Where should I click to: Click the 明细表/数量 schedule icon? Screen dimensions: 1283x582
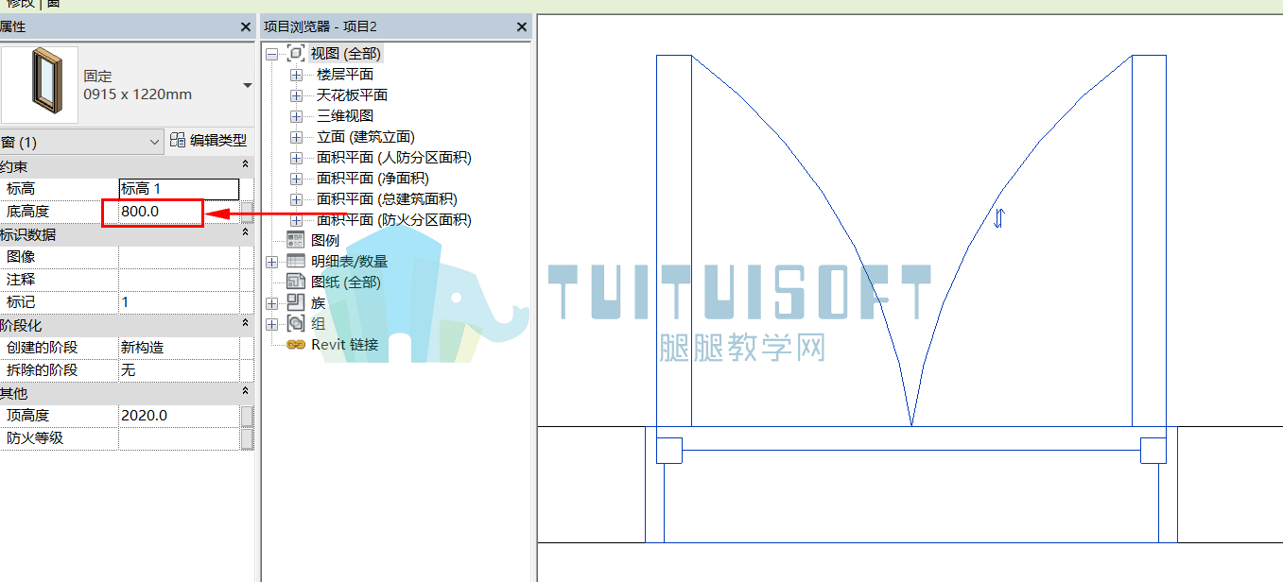click(x=296, y=262)
